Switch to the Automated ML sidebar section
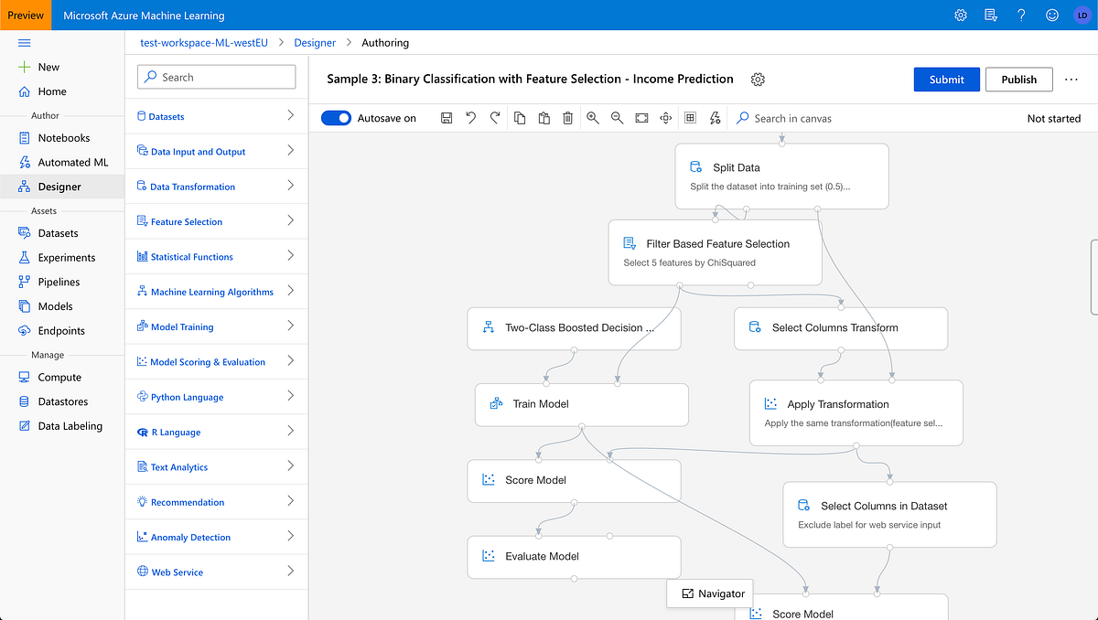 coord(72,162)
